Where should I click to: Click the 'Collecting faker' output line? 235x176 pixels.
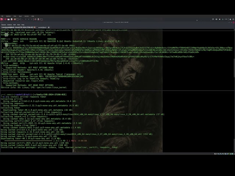click(x=10, y=108)
